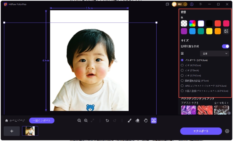The width and height of the screenshot is (233, 141).
Task: Pick the red marble abstract background thumbnail
Action: (205, 110)
